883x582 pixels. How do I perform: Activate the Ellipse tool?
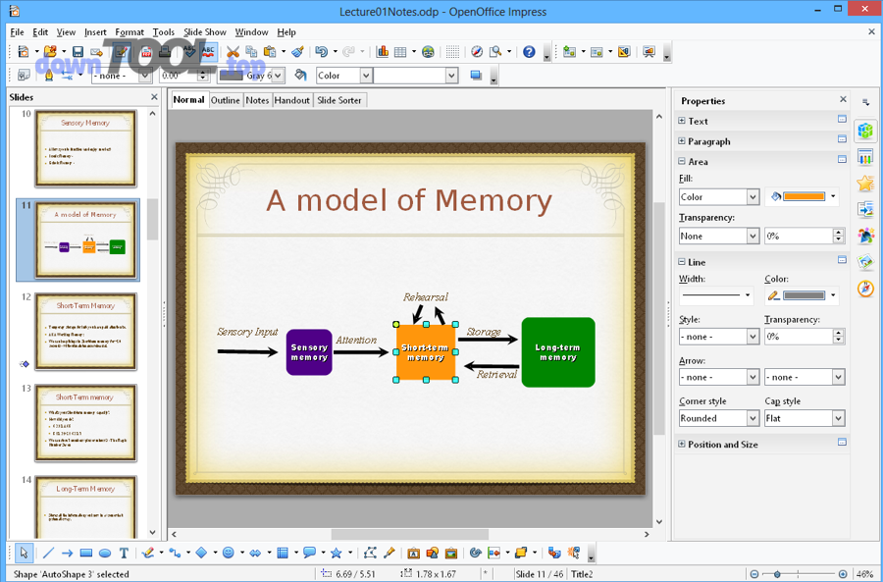104,553
